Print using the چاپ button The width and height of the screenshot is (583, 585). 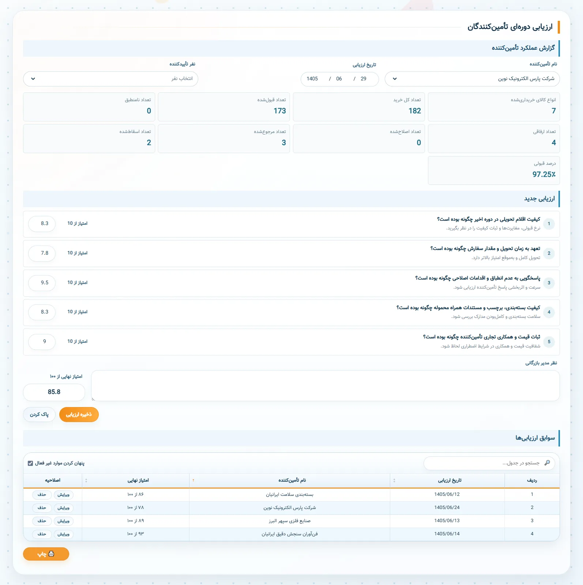pyautogui.click(x=46, y=554)
